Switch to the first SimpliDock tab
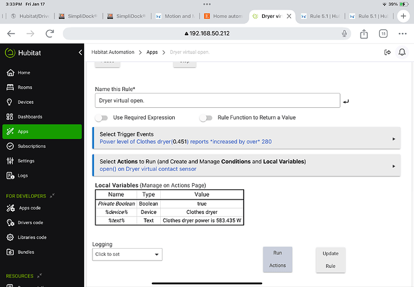 coord(78,16)
